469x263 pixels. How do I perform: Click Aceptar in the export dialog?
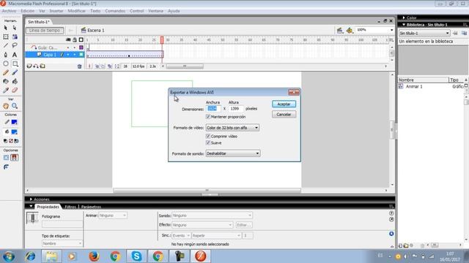tap(284, 104)
